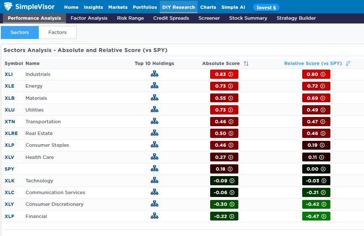Click the Invest $ button

(266, 8)
